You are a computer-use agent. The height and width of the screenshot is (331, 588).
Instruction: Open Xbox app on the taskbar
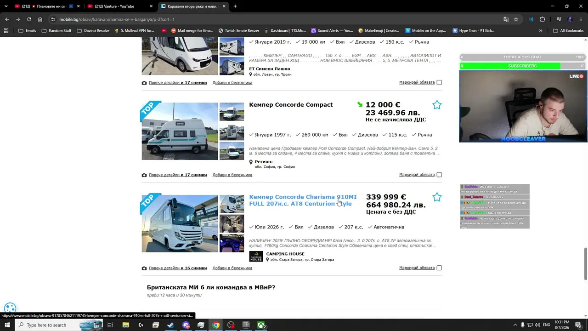(260, 325)
